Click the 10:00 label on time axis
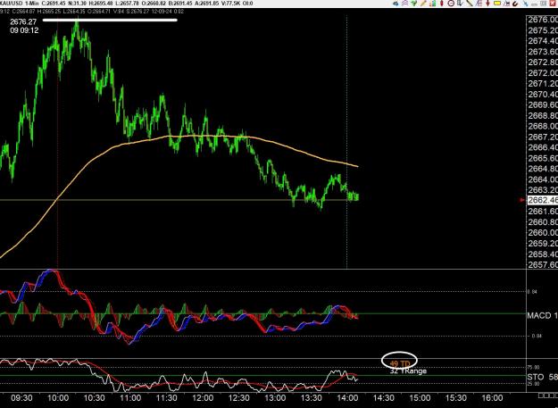This screenshot has width=558, height=408. point(58,397)
